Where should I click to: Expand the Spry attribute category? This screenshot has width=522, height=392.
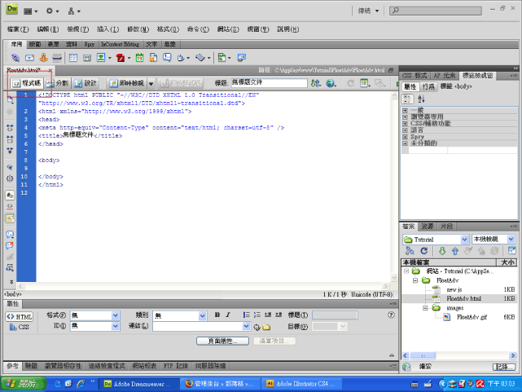pyautogui.click(x=405, y=137)
